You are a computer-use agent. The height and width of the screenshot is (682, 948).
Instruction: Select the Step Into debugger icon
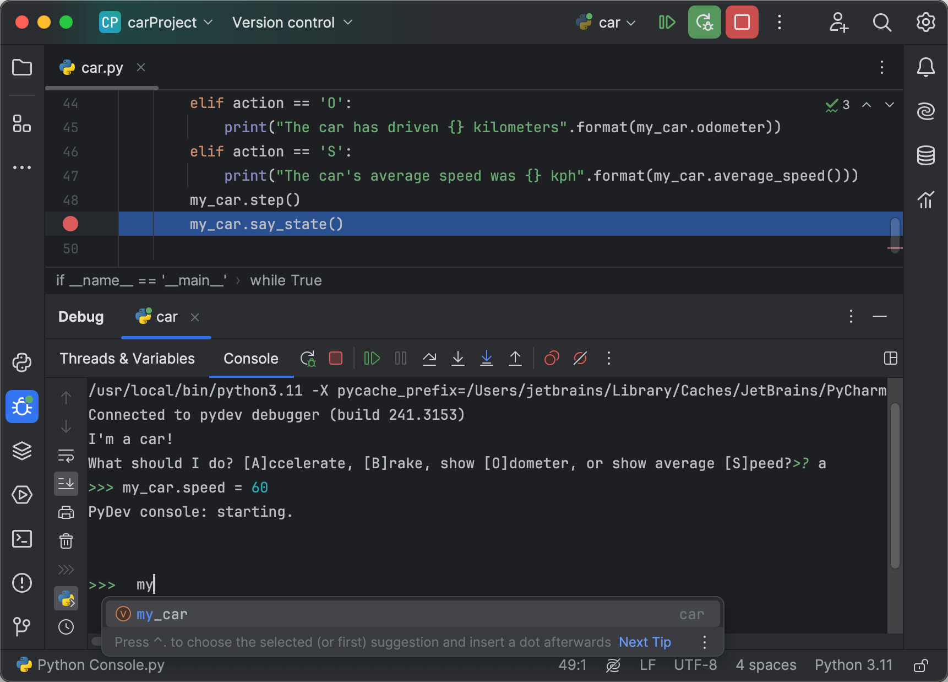tap(457, 358)
